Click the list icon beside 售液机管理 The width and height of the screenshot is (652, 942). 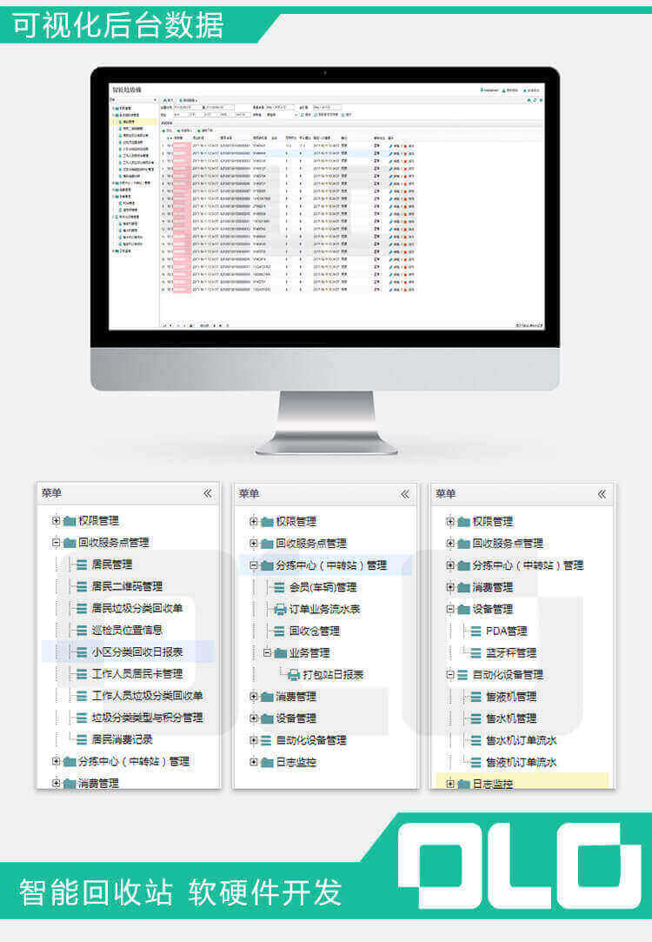pos(476,696)
